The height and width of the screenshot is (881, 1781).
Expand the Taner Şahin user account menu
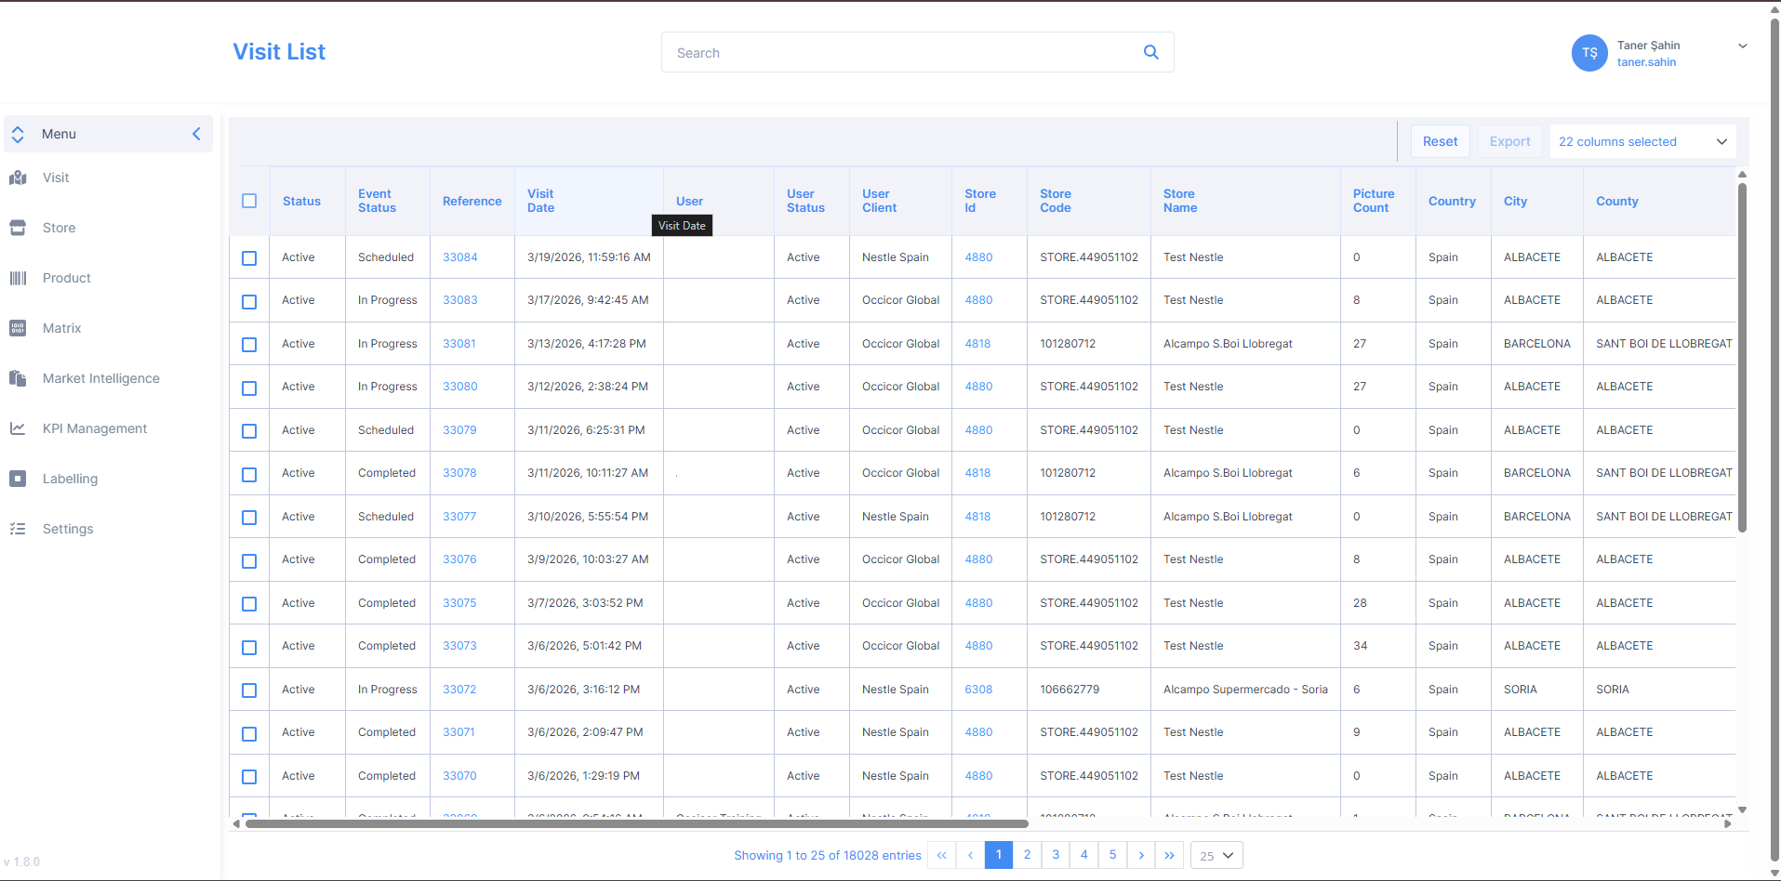point(1742,46)
